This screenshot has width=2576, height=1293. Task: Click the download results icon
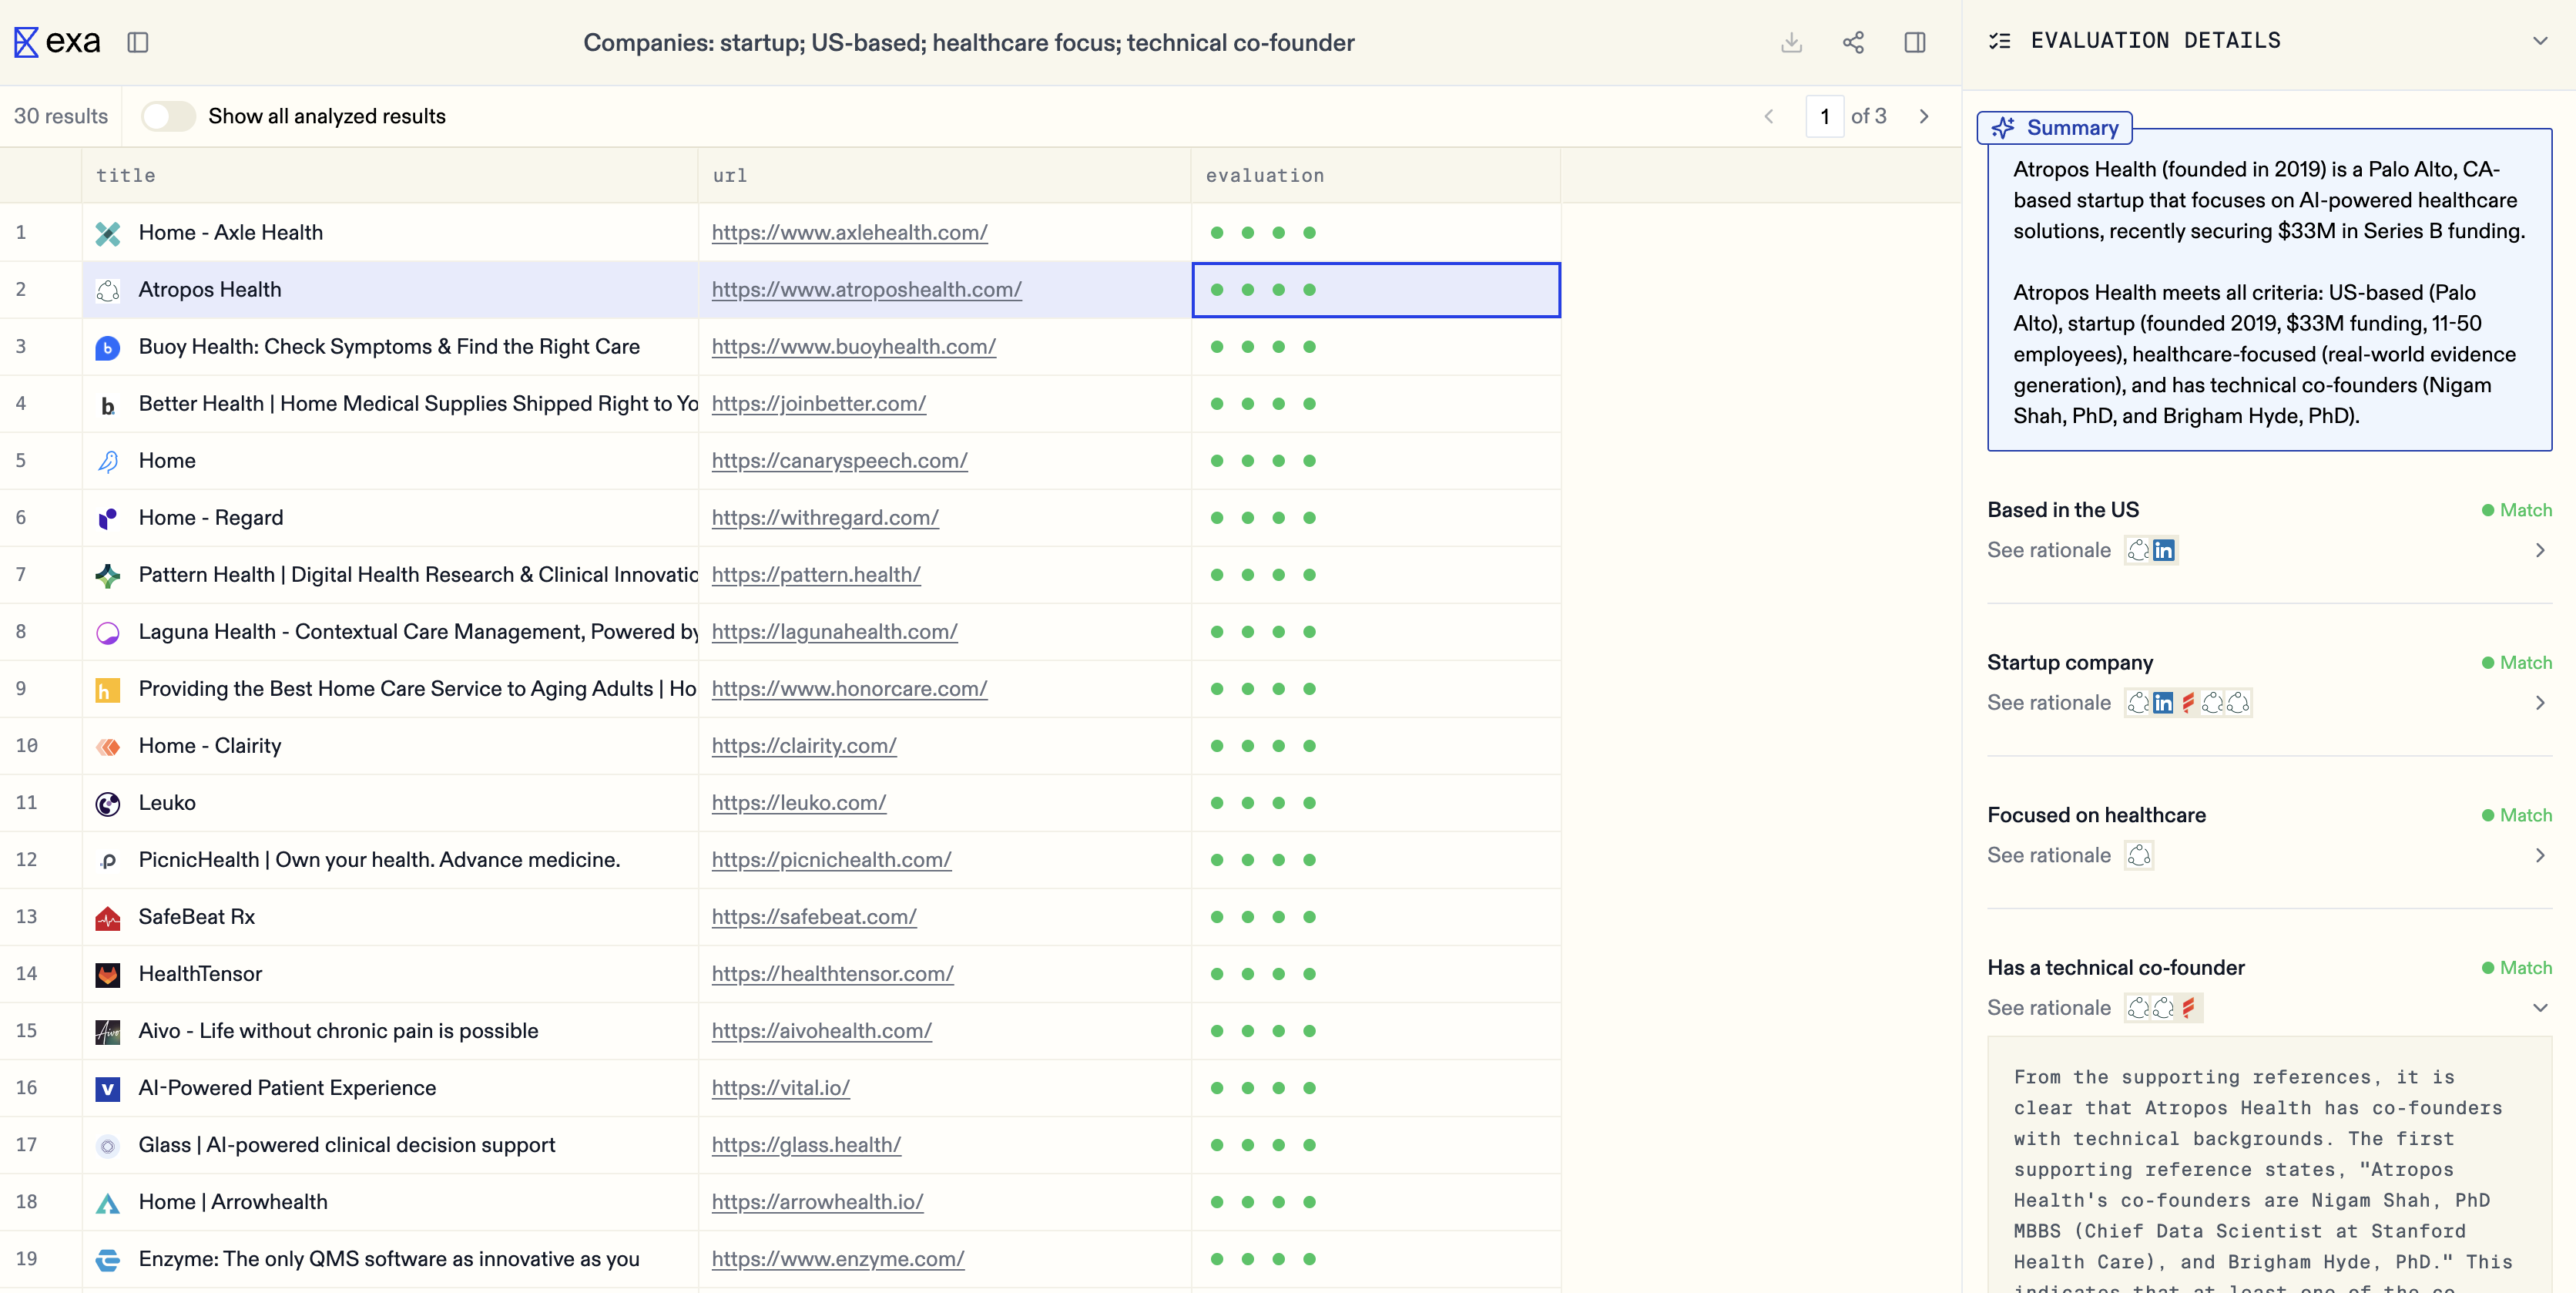[1791, 42]
